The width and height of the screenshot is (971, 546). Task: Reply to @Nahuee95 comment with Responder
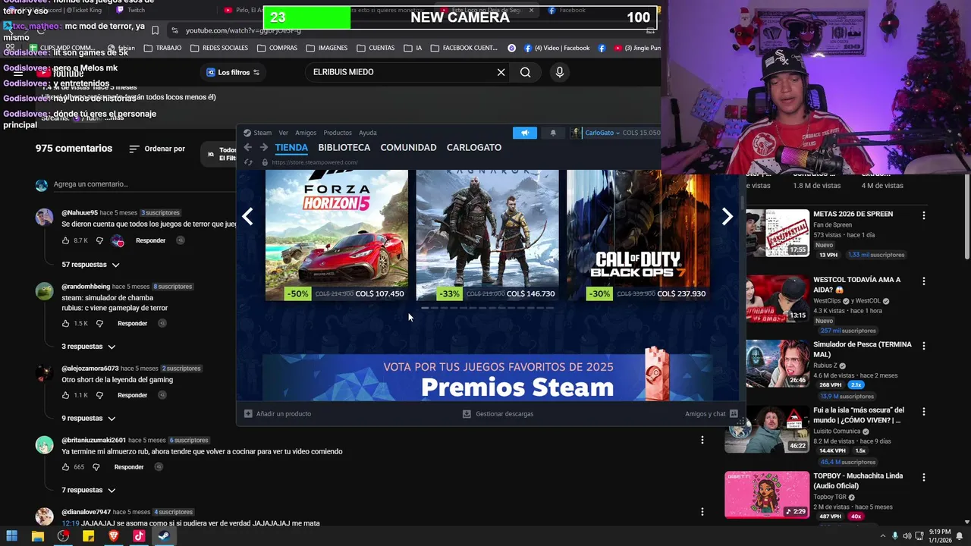(x=150, y=240)
